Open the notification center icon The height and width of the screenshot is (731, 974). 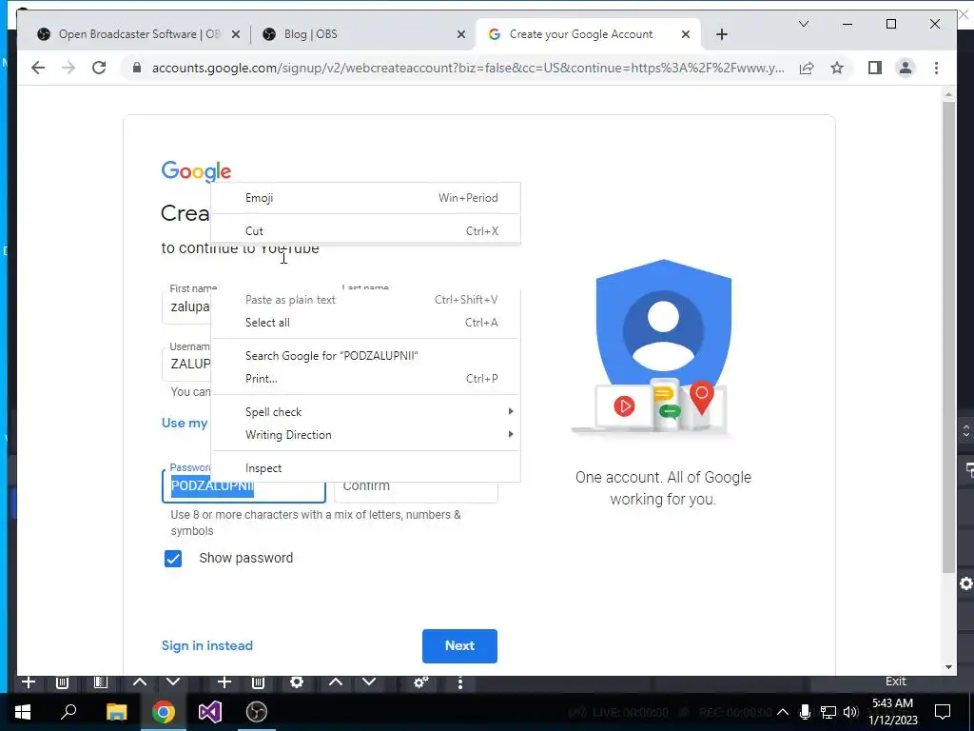(x=943, y=712)
